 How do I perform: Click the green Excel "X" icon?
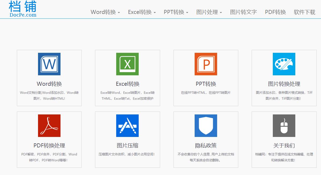127,64
